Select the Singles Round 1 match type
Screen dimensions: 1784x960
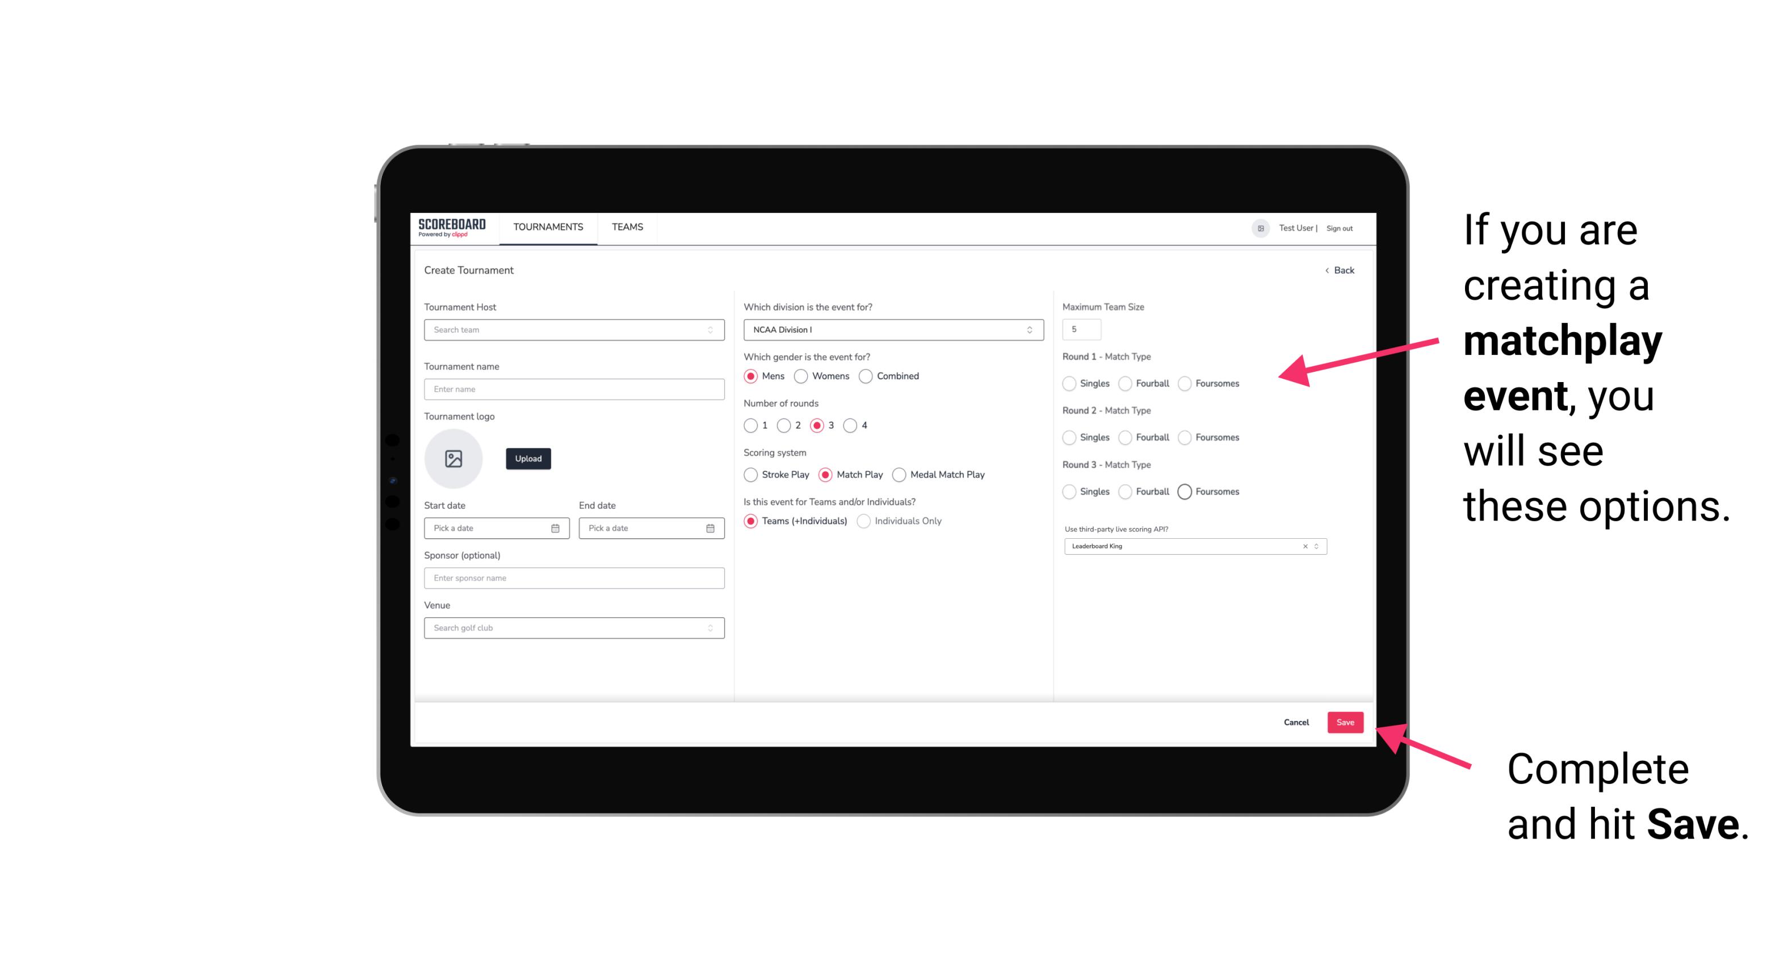pos(1069,383)
